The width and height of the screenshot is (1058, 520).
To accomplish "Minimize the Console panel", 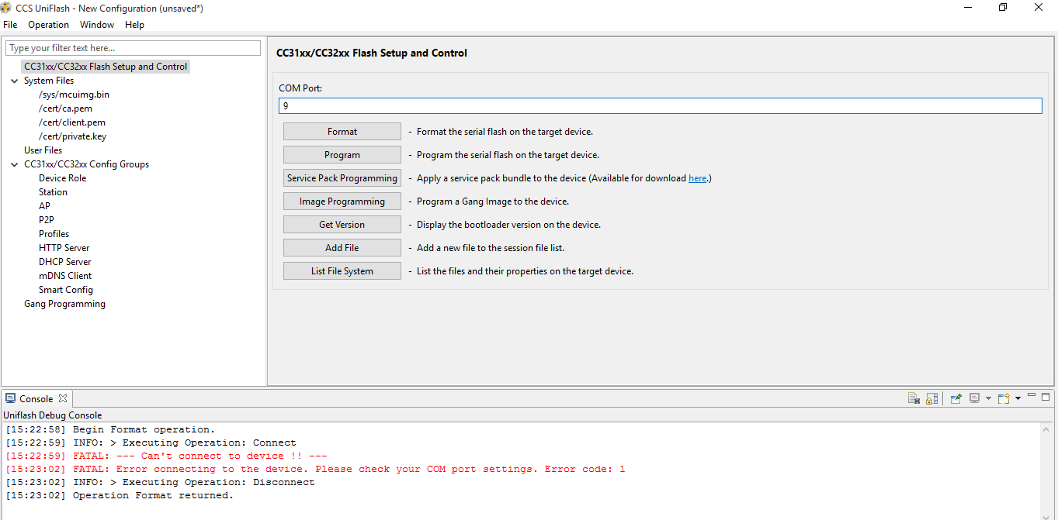I will [x=1032, y=396].
